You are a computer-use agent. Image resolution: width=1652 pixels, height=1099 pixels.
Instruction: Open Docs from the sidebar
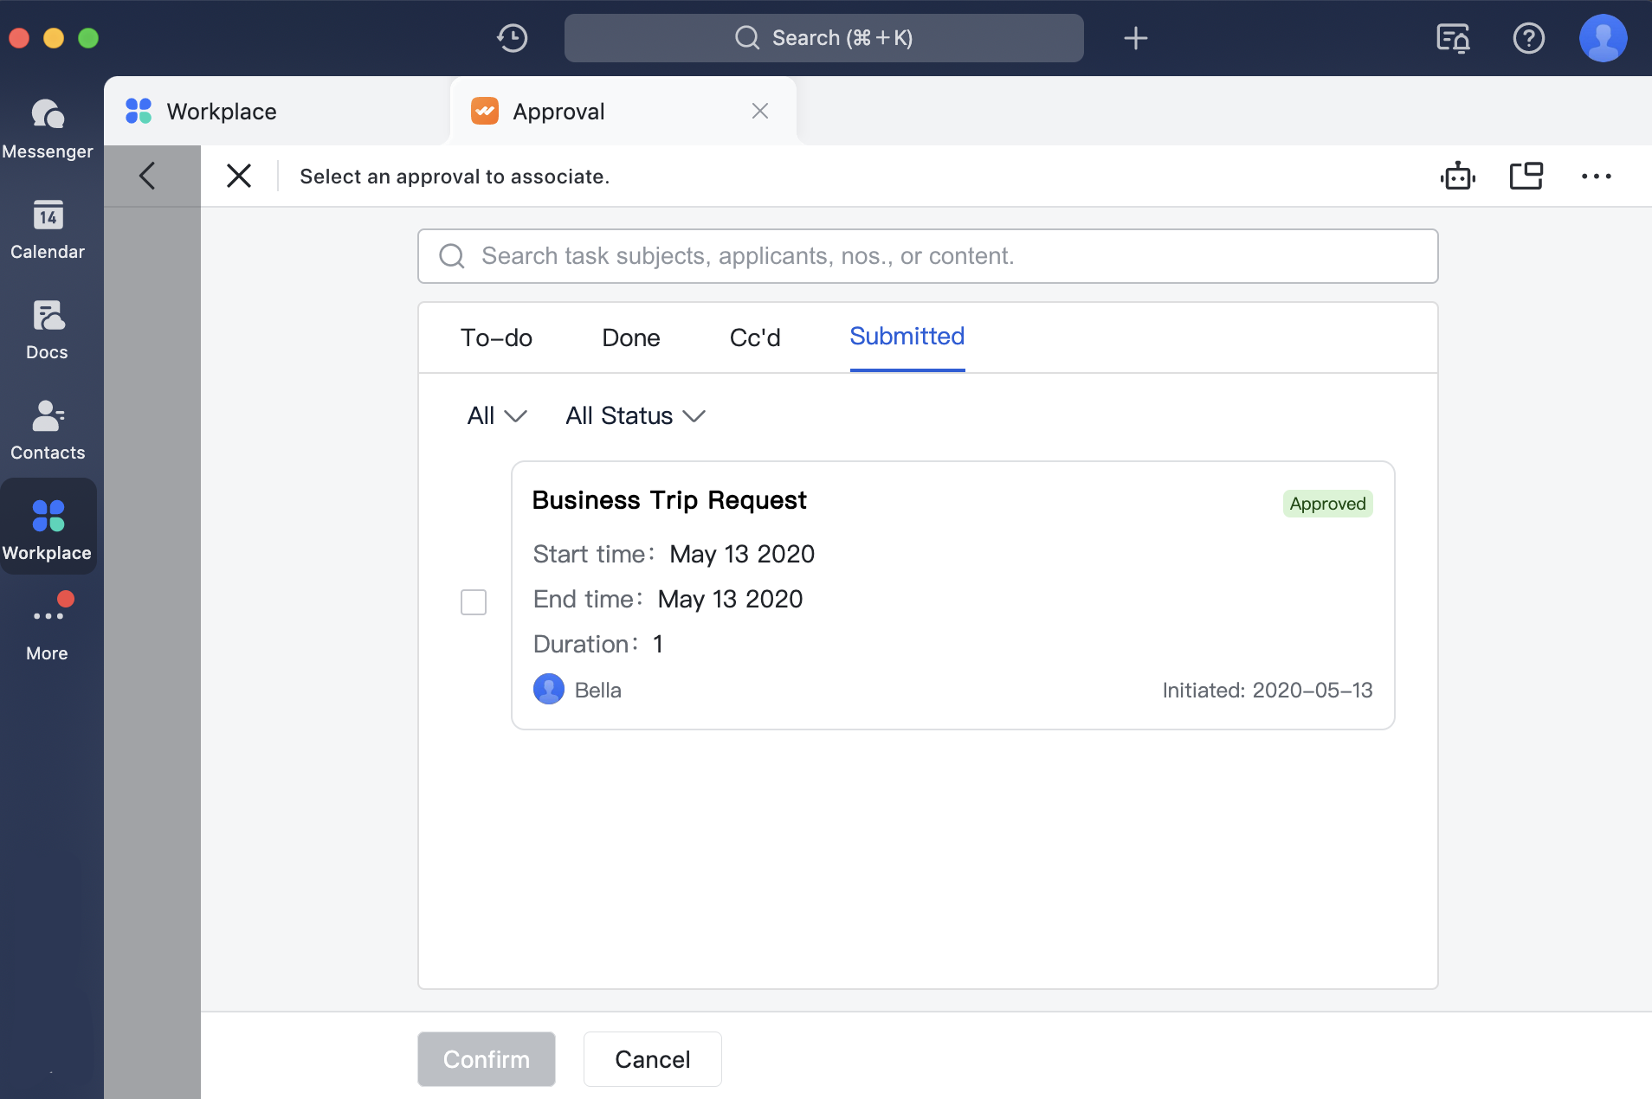[x=48, y=329]
